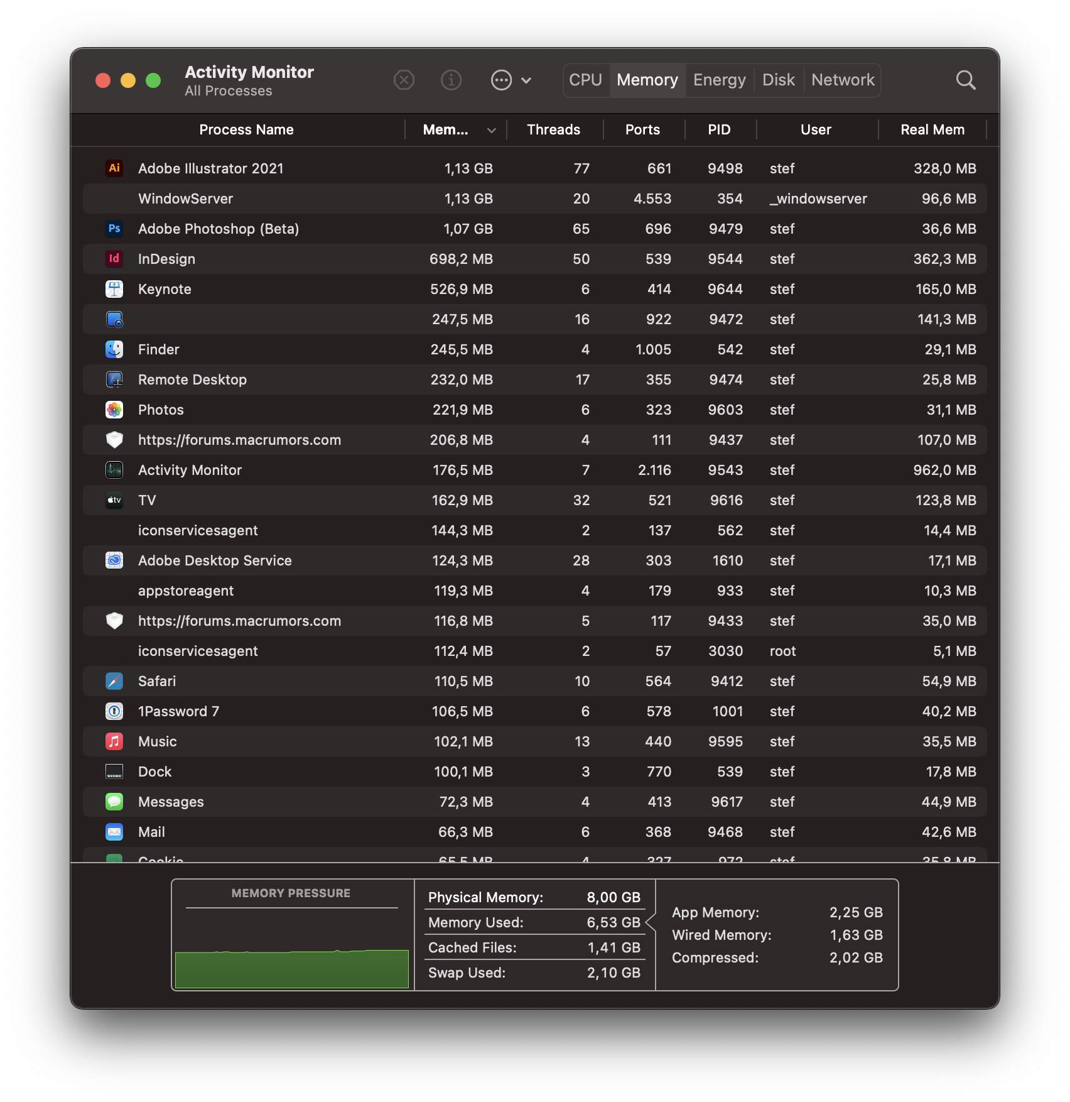Sort by Ports column header
The width and height of the screenshot is (1070, 1102).
pos(642,130)
